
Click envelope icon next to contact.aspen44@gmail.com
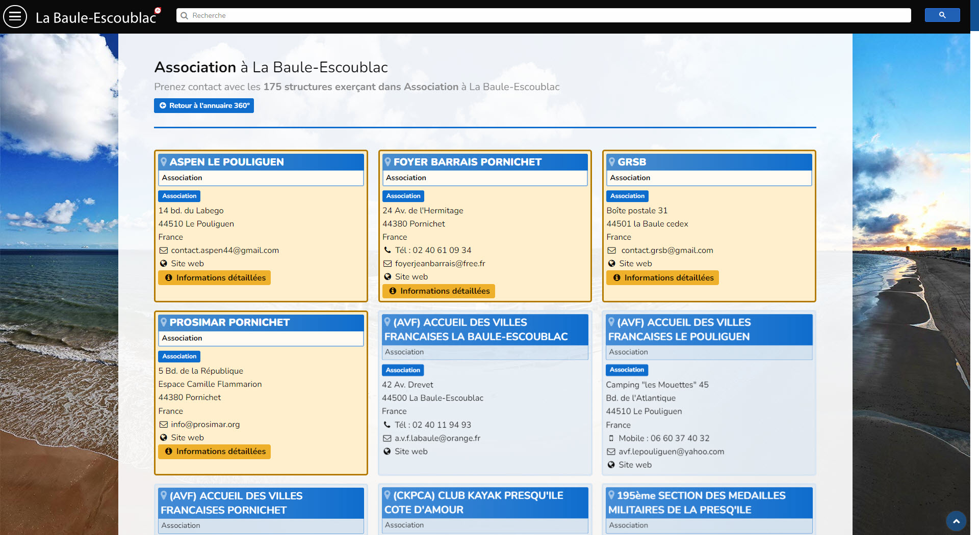point(164,250)
